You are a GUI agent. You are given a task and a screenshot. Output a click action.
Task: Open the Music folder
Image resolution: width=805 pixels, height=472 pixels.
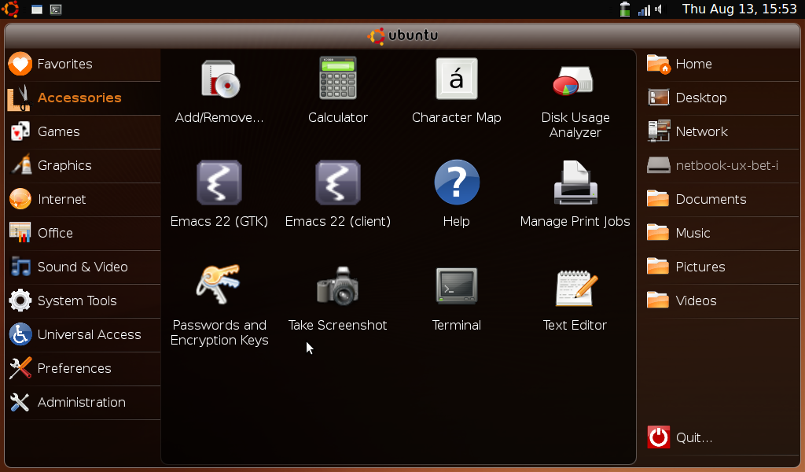[x=722, y=234]
